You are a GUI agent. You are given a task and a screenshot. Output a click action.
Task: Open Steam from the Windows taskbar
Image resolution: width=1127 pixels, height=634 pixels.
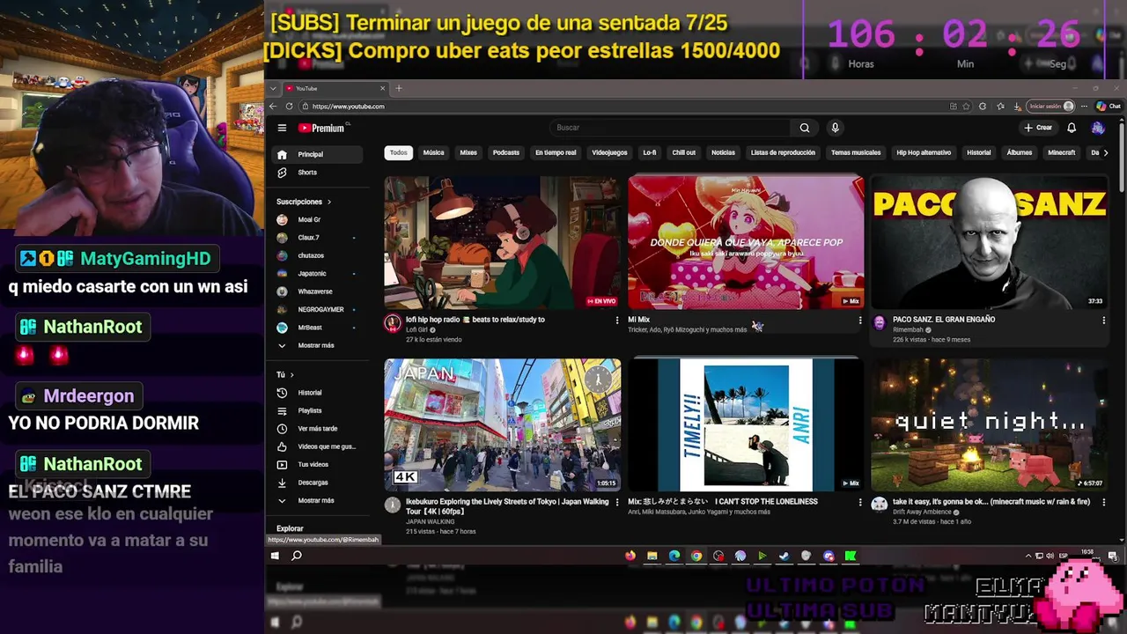tap(784, 556)
